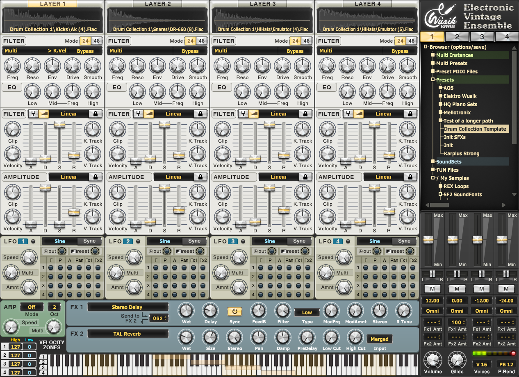The image size is (519, 377).
Task: Click the first Omni MIDI channel button
Action: pos(432,311)
